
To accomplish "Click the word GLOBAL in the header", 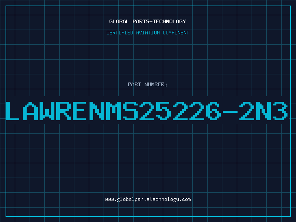I will click(x=119, y=21).
